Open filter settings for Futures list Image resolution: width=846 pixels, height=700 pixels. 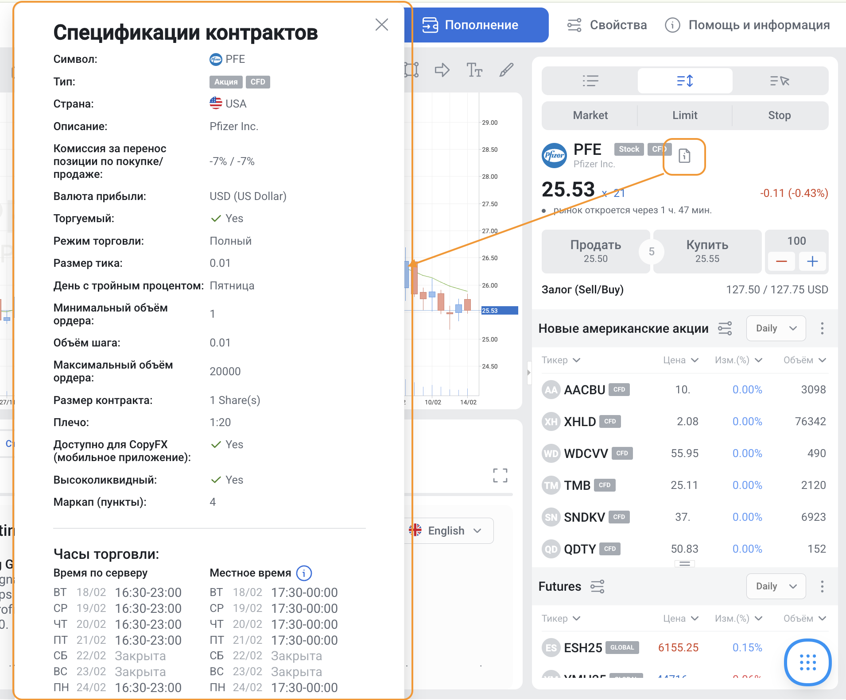click(597, 587)
